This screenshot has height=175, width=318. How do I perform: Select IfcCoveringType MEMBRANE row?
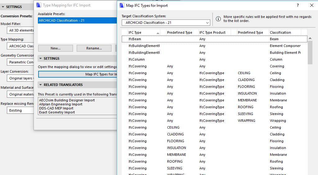pos(215,100)
